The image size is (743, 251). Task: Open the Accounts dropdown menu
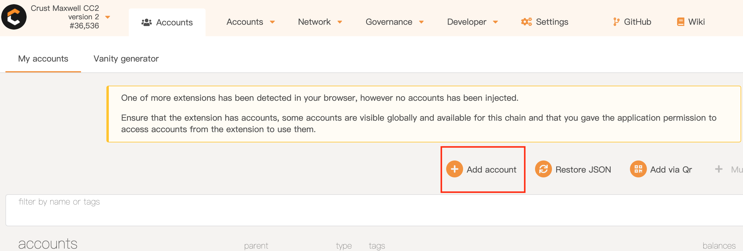coord(272,22)
